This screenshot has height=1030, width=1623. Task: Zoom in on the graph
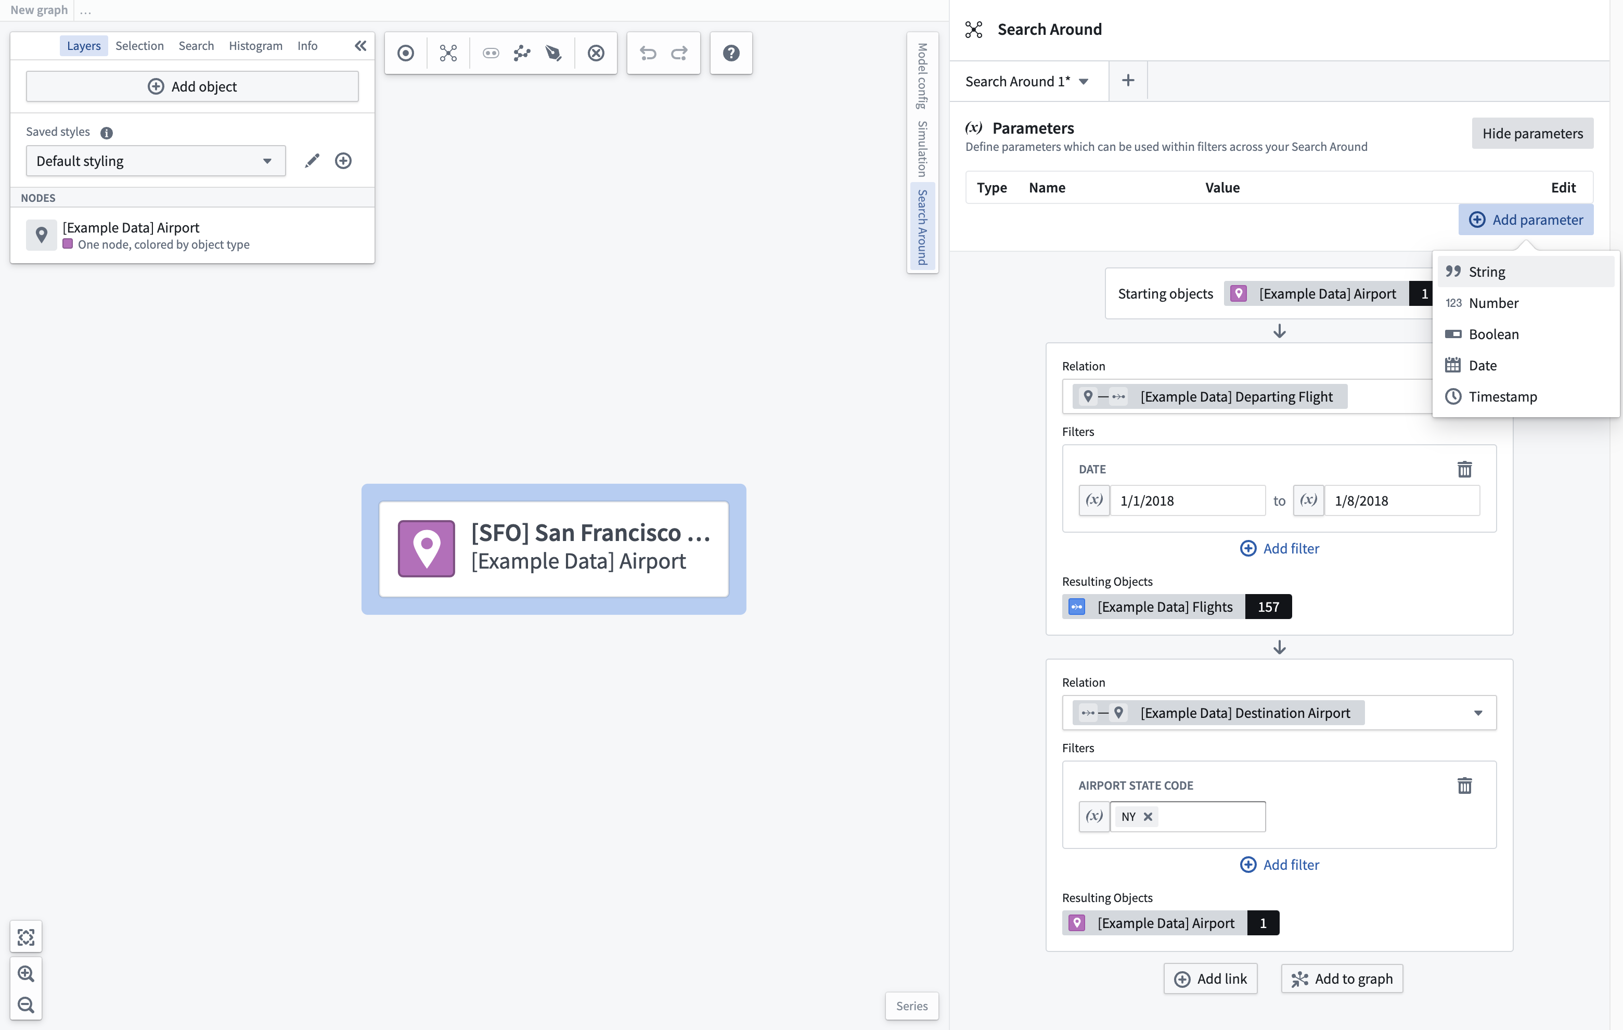pyautogui.click(x=25, y=973)
